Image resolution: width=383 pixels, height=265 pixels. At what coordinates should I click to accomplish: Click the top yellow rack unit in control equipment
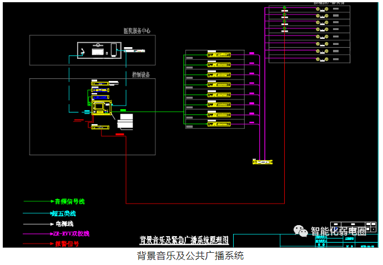[100, 83]
